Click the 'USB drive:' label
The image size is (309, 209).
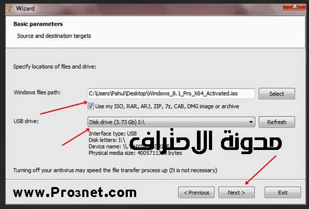pyautogui.click(x=26, y=121)
